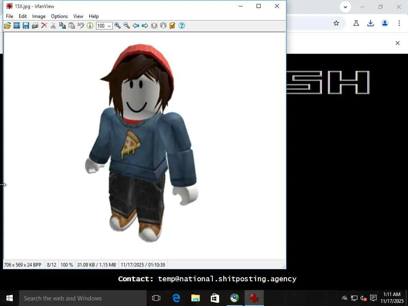Open the browser downloads icon
The image size is (408, 306).
click(x=371, y=23)
